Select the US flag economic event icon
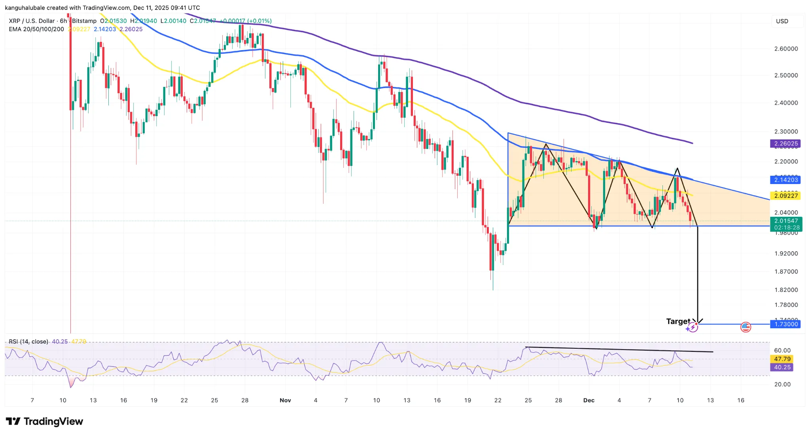Image resolution: width=810 pixels, height=436 pixels. pos(746,327)
